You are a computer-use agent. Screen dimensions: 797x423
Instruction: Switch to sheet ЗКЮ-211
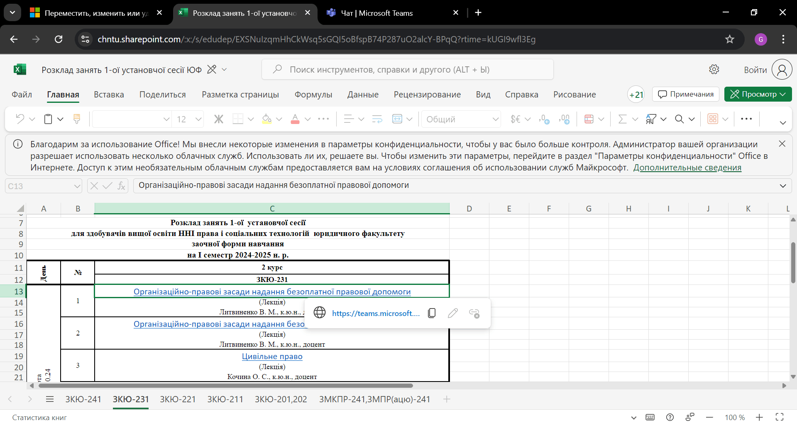[x=225, y=399]
